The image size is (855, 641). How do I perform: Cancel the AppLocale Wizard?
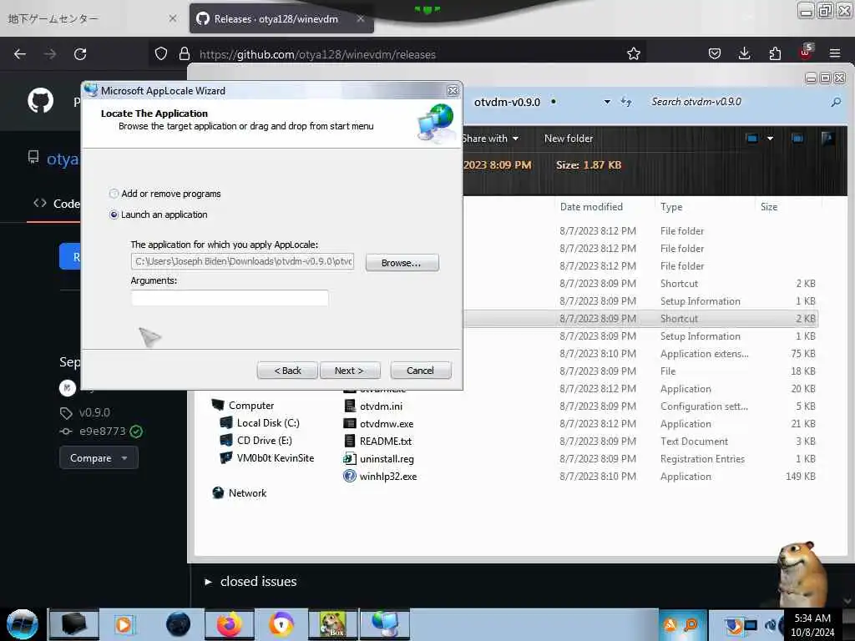(421, 371)
